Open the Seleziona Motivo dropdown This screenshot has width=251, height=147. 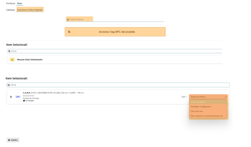pos(208,97)
